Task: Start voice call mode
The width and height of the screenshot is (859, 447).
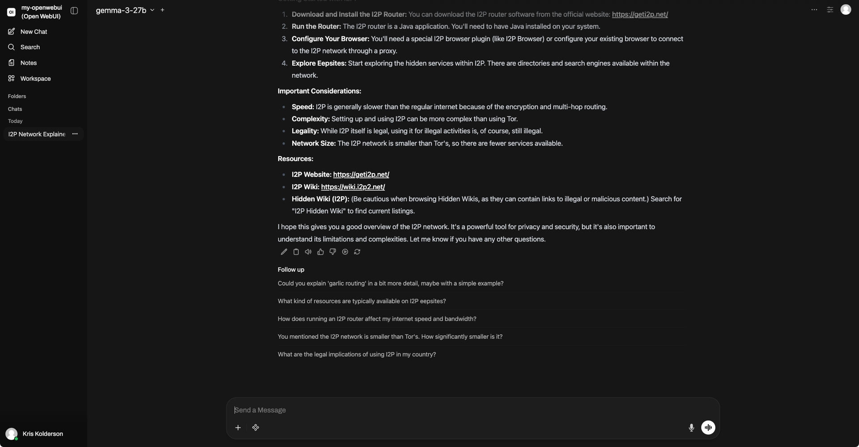Action: pos(708,428)
